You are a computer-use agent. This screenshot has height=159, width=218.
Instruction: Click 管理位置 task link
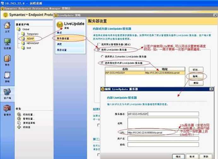[x=29, y=119]
